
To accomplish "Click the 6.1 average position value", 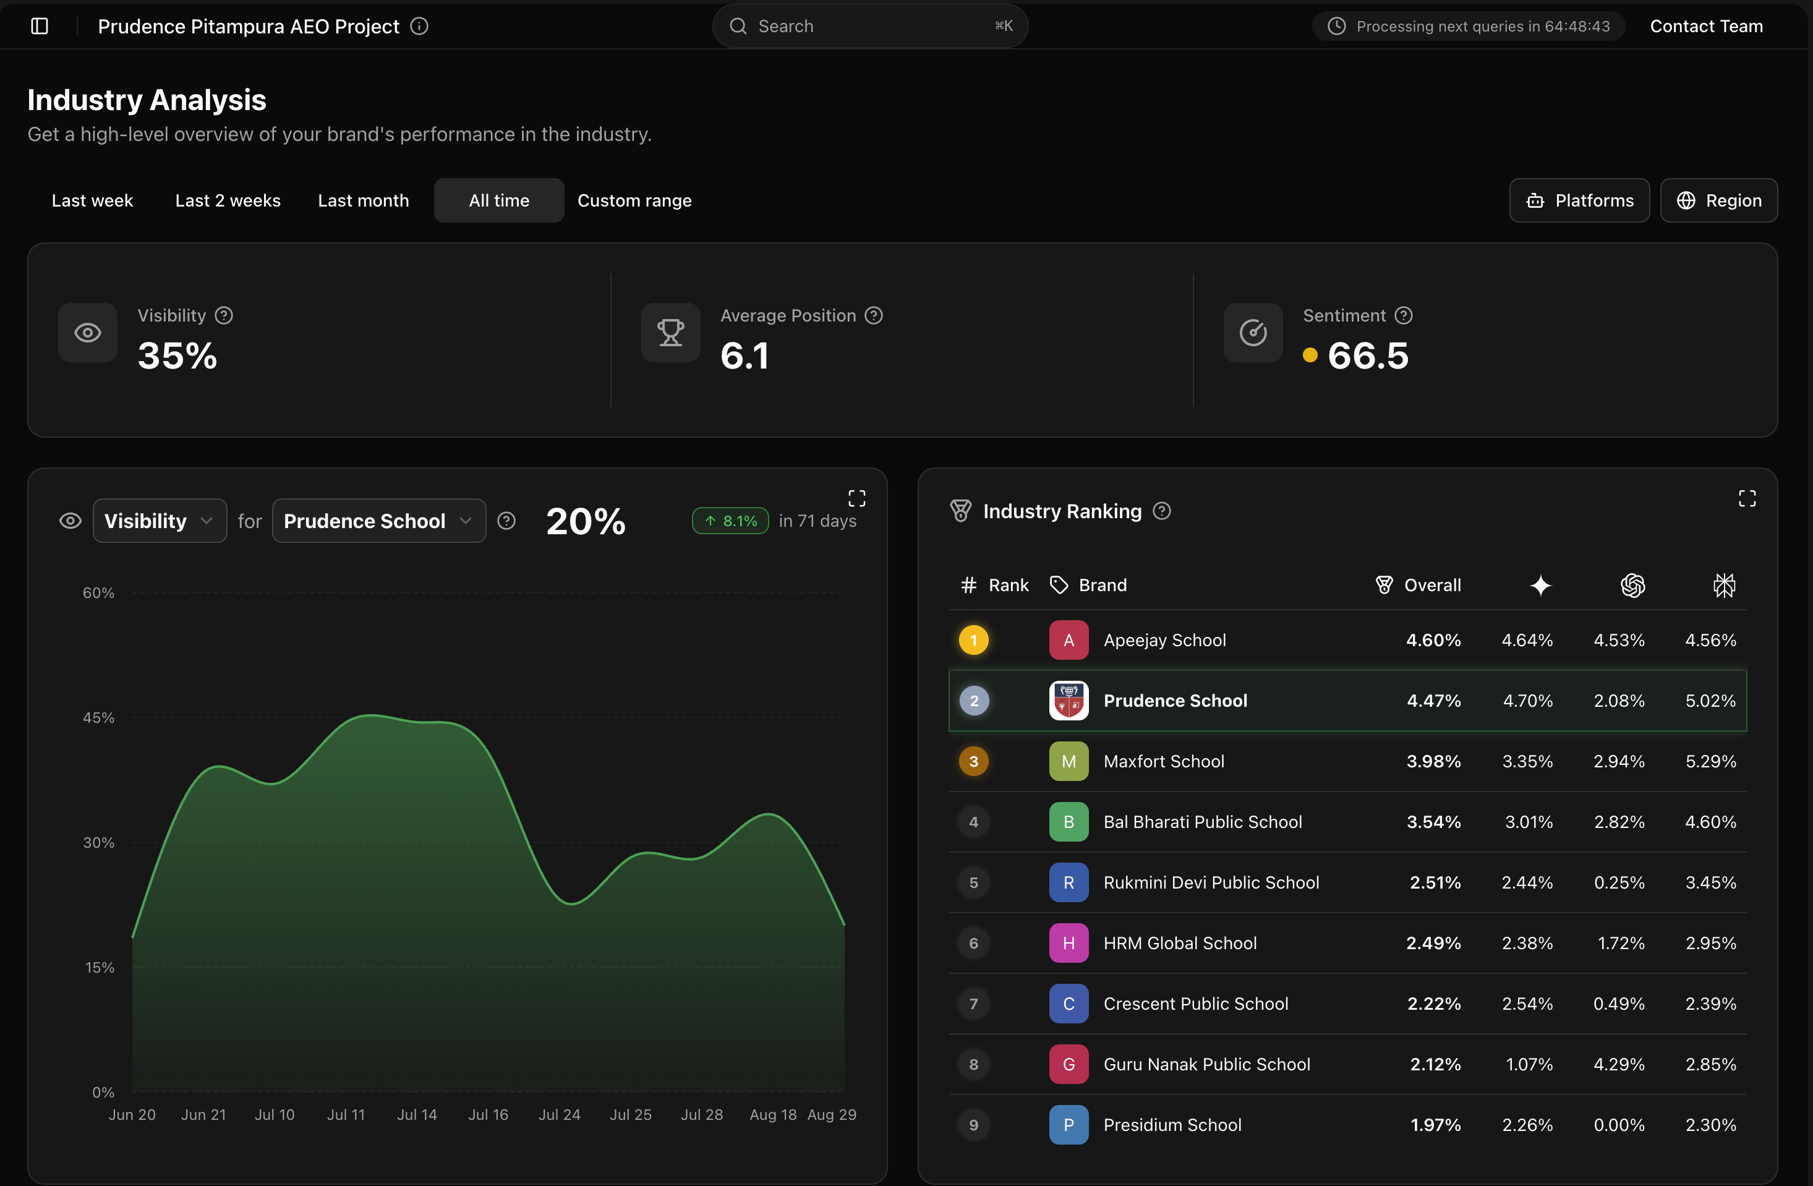I will tap(745, 356).
